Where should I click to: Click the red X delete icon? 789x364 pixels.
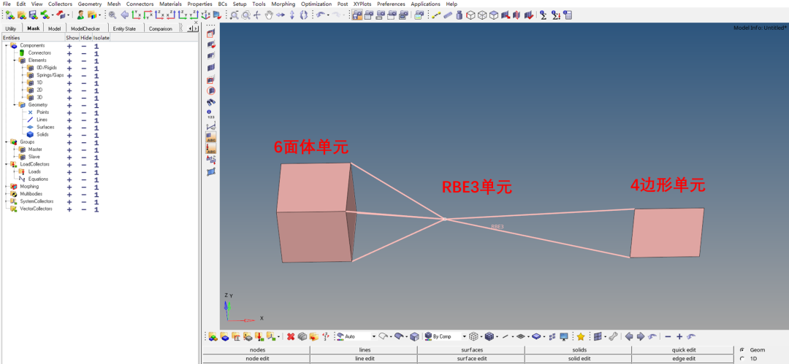pyautogui.click(x=290, y=336)
